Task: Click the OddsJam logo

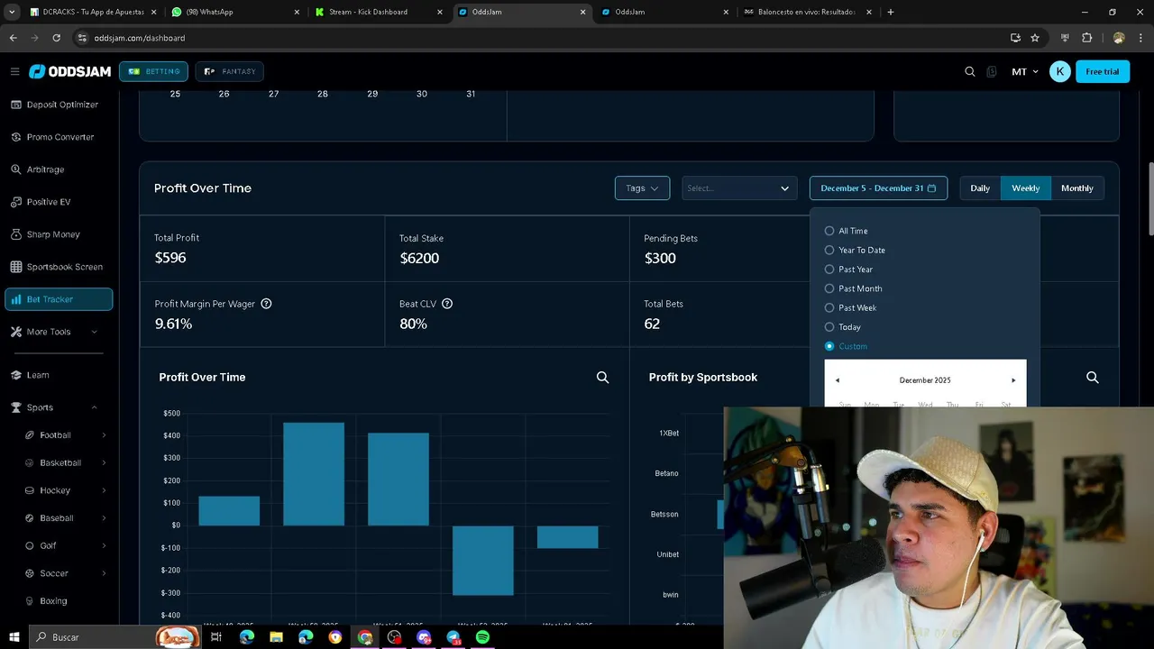Action: [68, 71]
